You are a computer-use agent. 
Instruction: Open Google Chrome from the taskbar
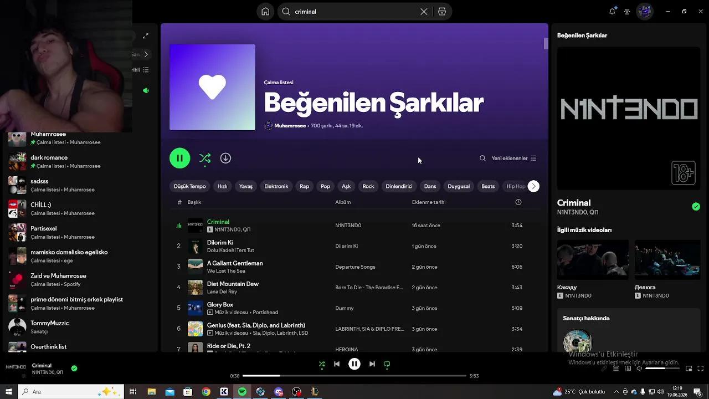(x=206, y=392)
